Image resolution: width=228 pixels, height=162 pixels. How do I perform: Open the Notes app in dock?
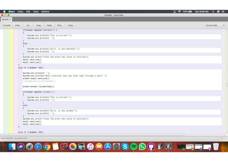(55, 147)
